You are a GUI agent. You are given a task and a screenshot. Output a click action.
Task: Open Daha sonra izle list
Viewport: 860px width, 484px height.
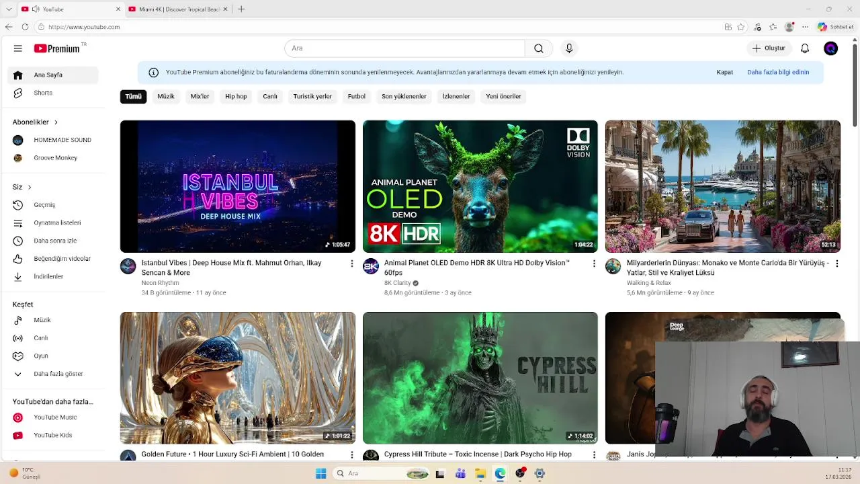tap(54, 241)
